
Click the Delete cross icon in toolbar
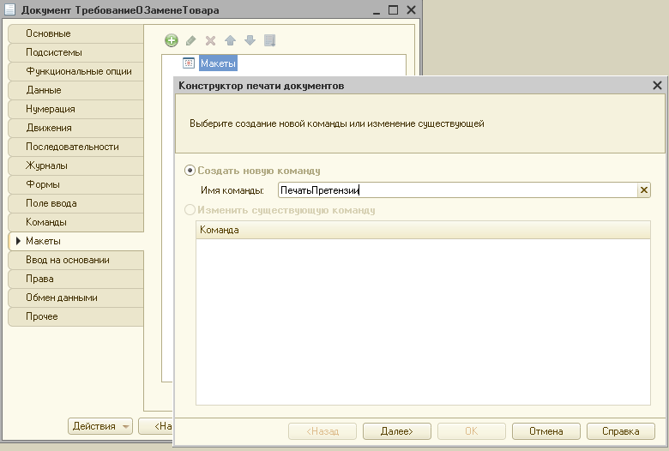coord(210,40)
